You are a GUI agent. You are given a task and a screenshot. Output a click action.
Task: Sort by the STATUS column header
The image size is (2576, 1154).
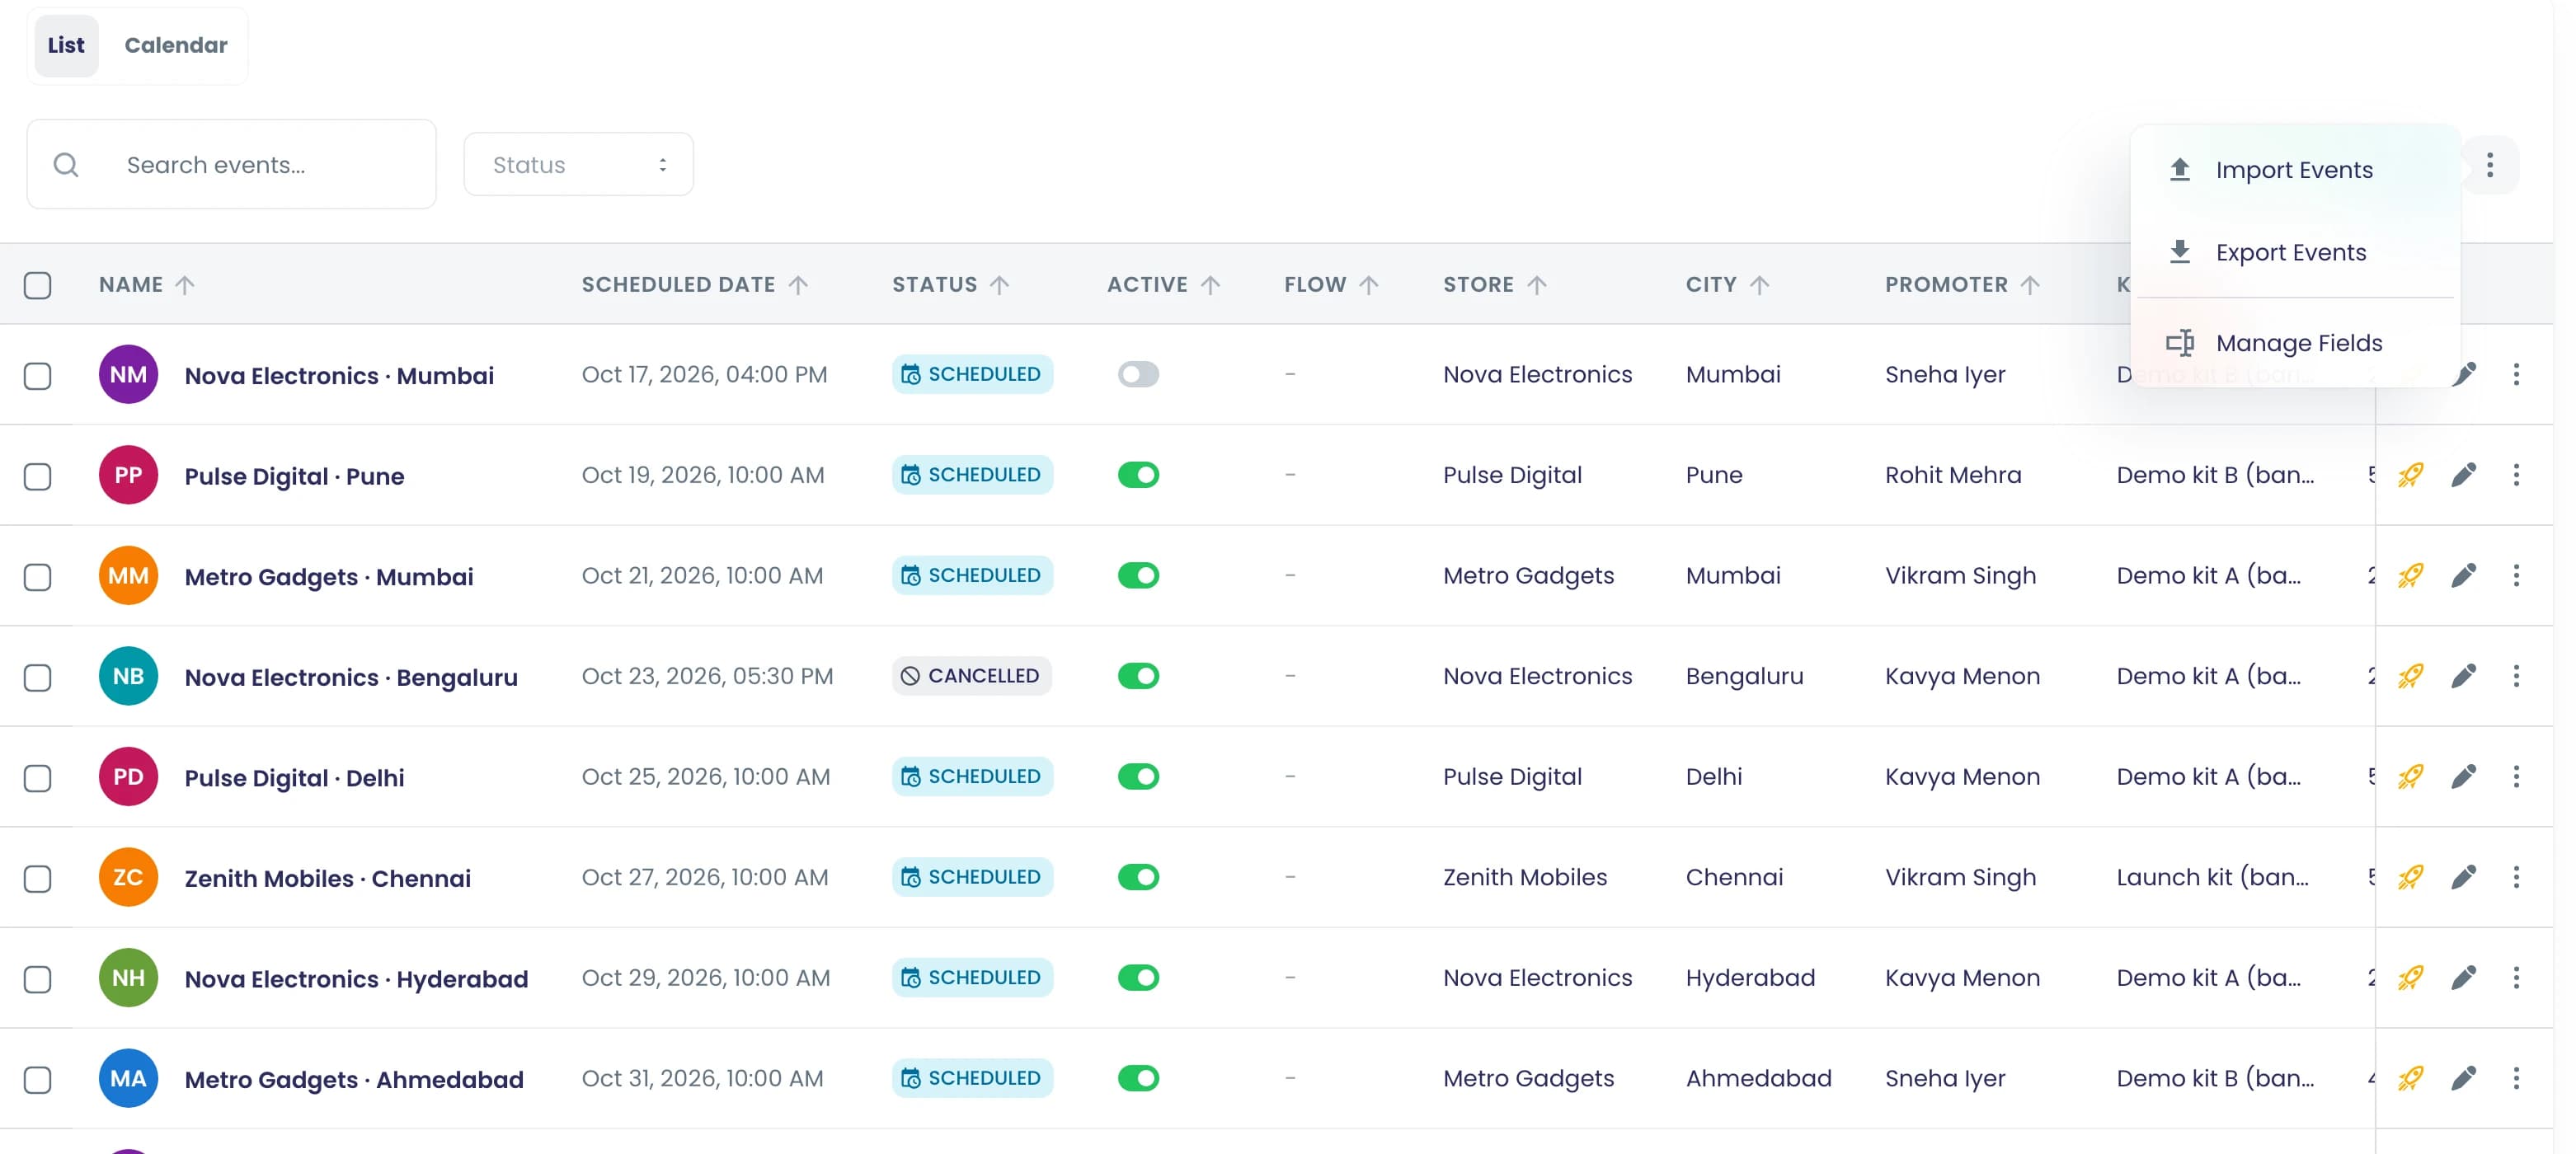tap(950, 285)
